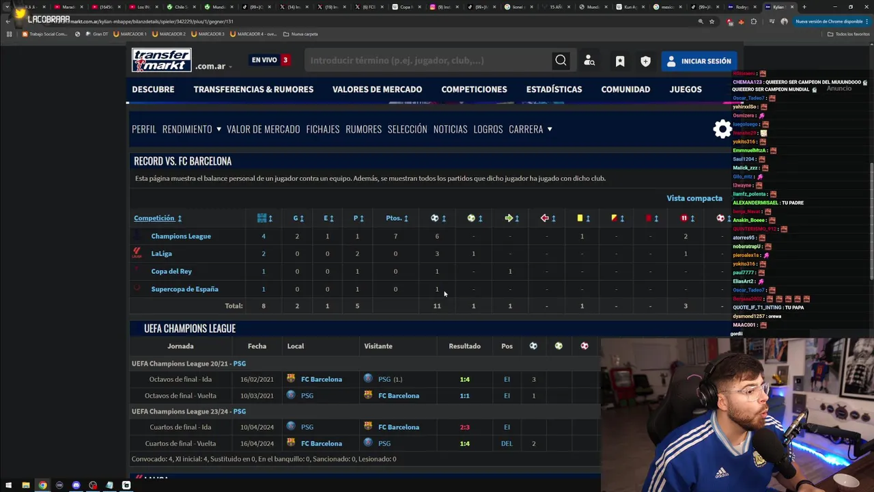Click the shield plus icon in header
Image resolution: width=874 pixels, height=492 pixels.
[645, 61]
